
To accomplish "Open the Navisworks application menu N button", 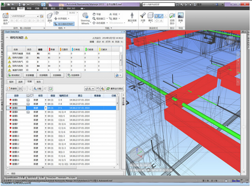I will [3, 4].
